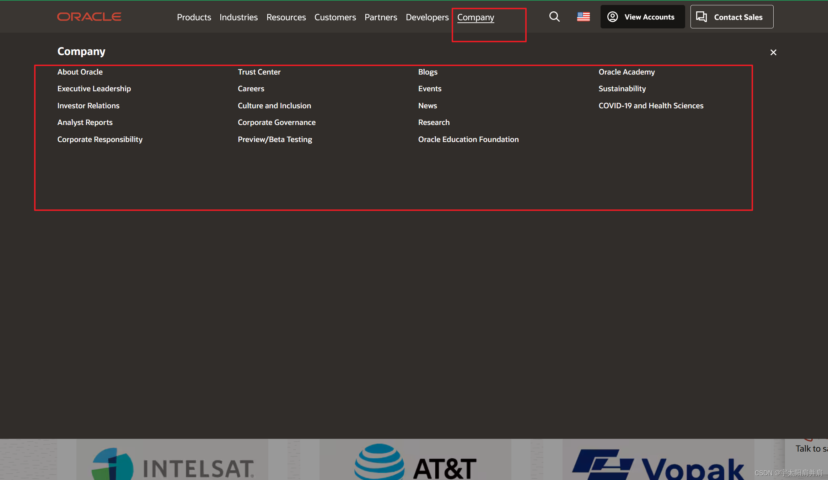Open the Industries menu

238,17
